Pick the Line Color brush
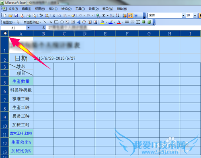 (111, 22)
